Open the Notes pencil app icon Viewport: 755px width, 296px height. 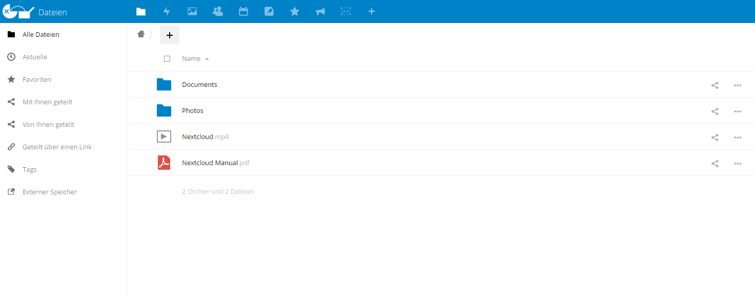[269, 11]
